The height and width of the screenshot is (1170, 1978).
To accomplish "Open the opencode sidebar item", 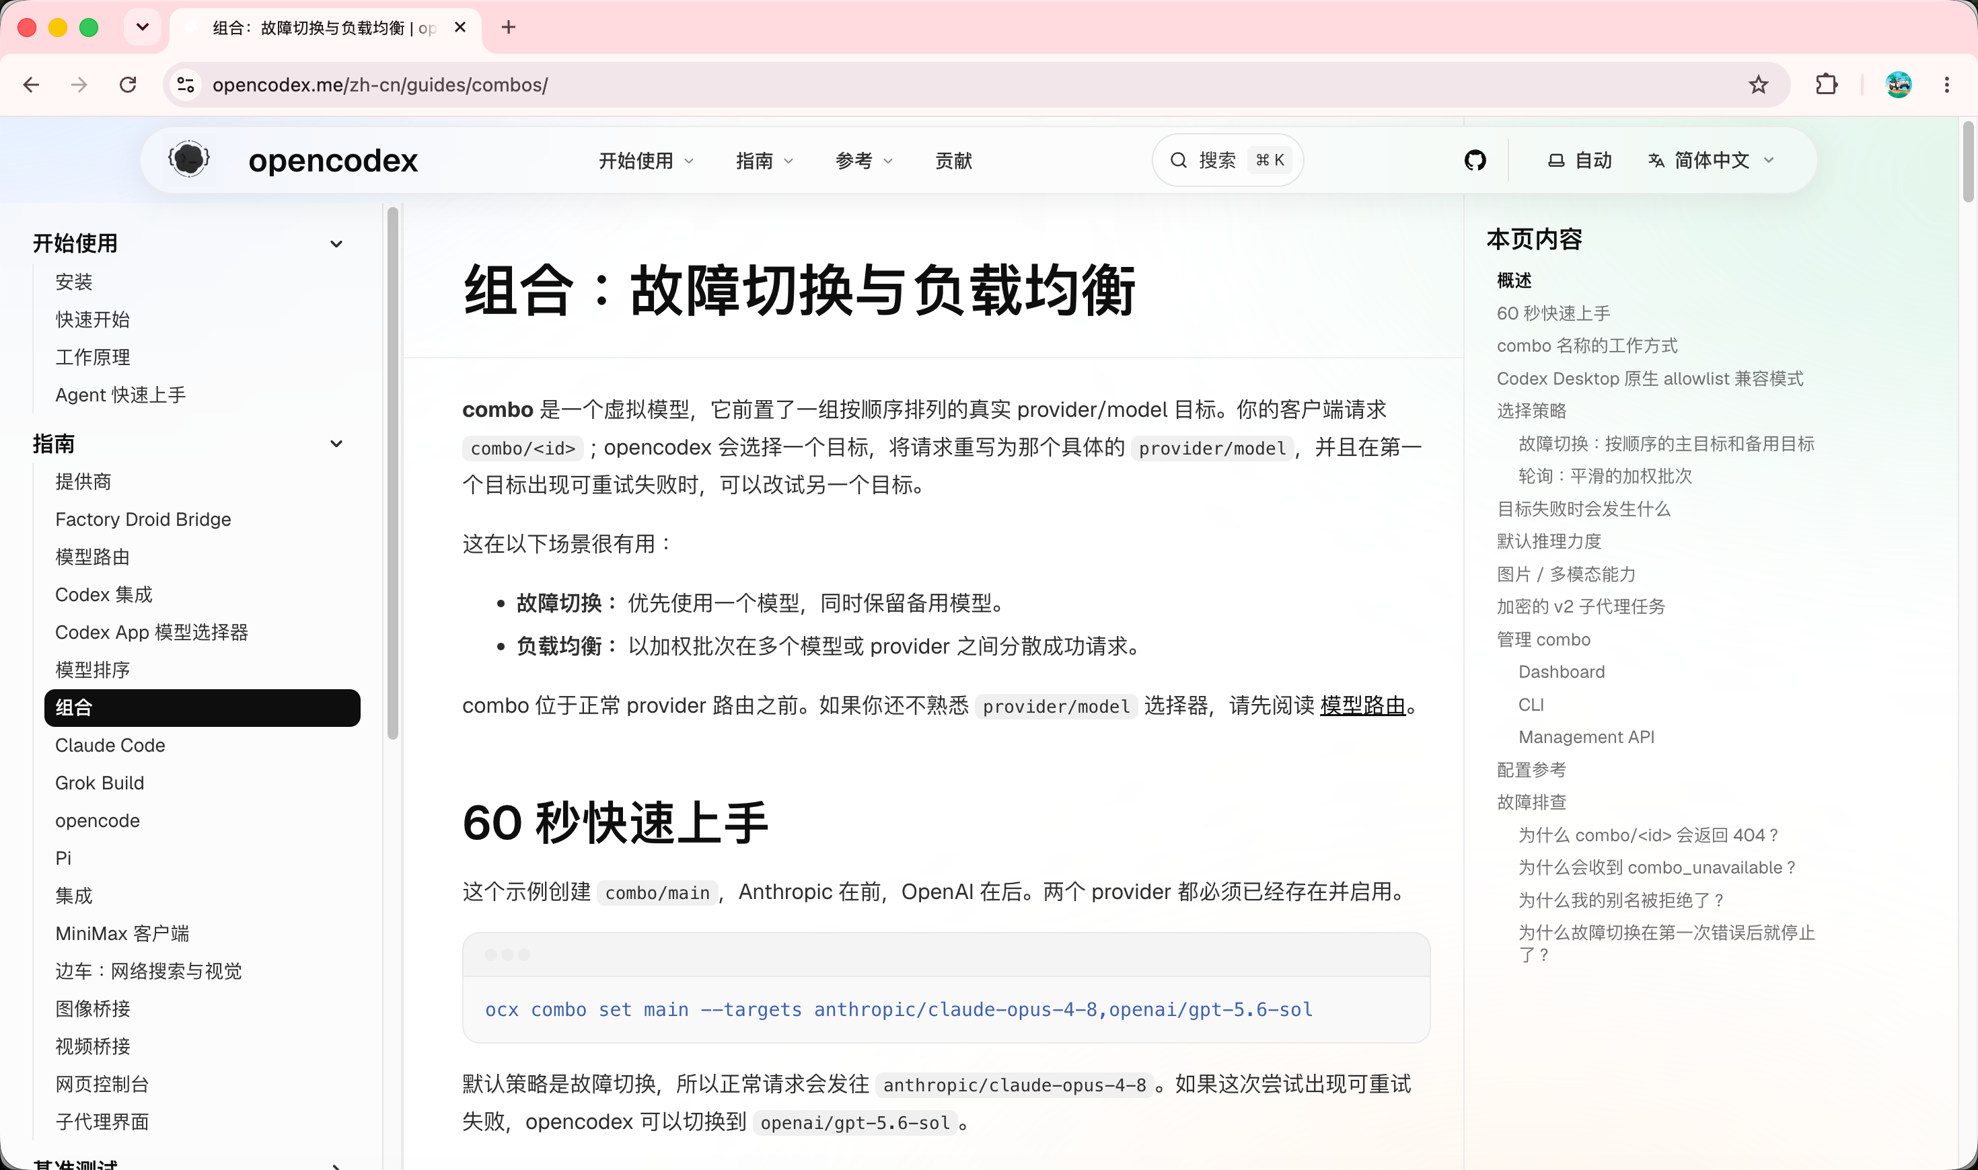I will click(97, 821).
